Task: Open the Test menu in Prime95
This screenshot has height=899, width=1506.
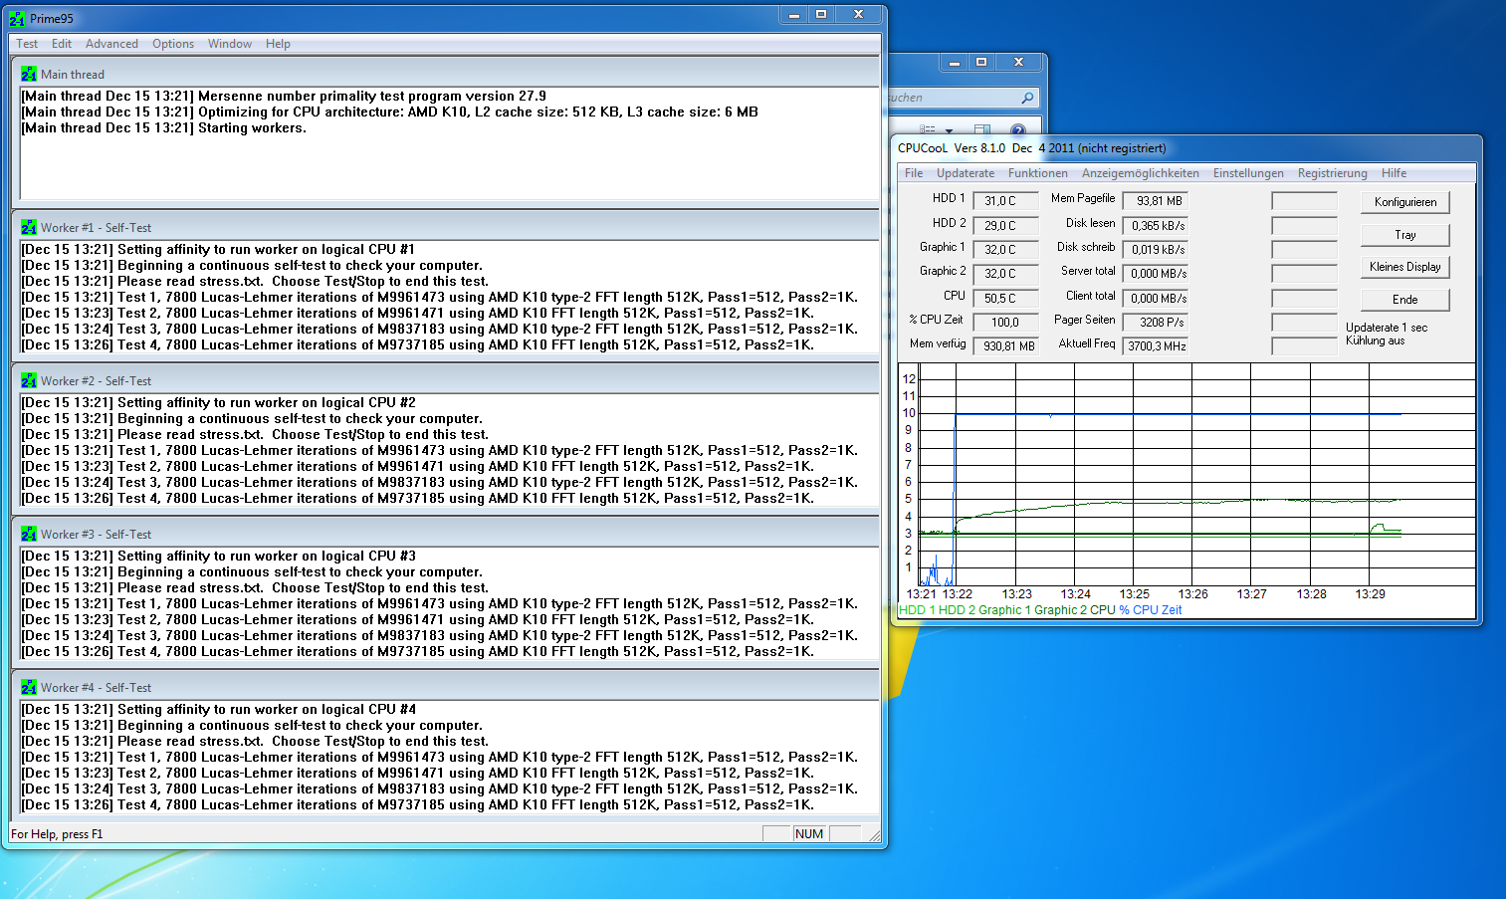Action: point(27,44)
